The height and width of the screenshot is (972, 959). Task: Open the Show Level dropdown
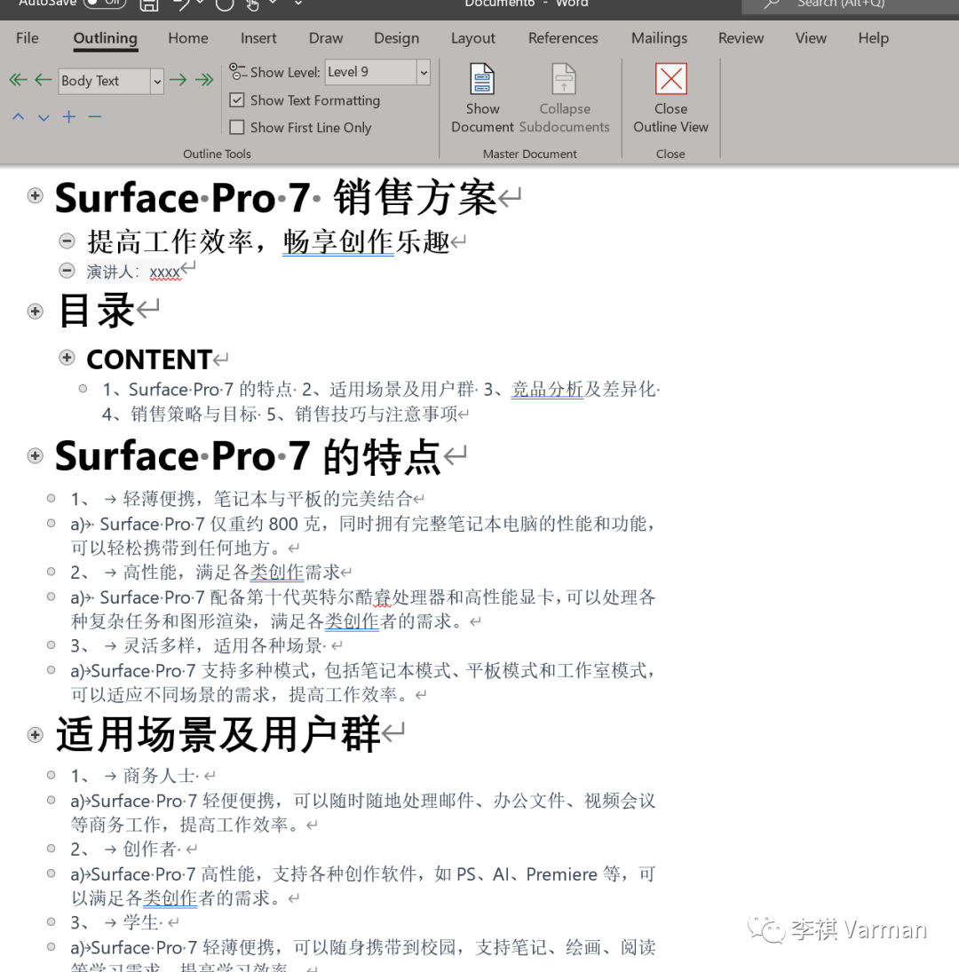(x=423, y=72)
